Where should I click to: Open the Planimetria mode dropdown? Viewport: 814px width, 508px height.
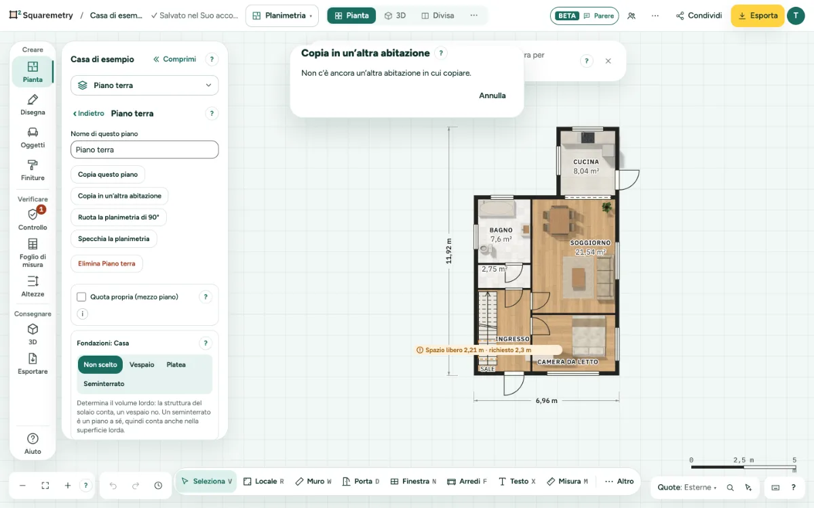pyautogui.click(x=282, y=16)
